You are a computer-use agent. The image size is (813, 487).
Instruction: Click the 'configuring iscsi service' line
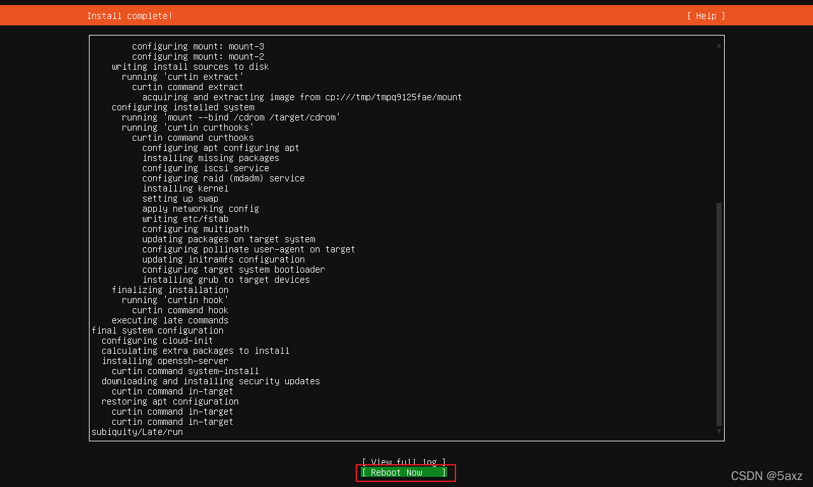pyautogui.click(x=206, y=168)
